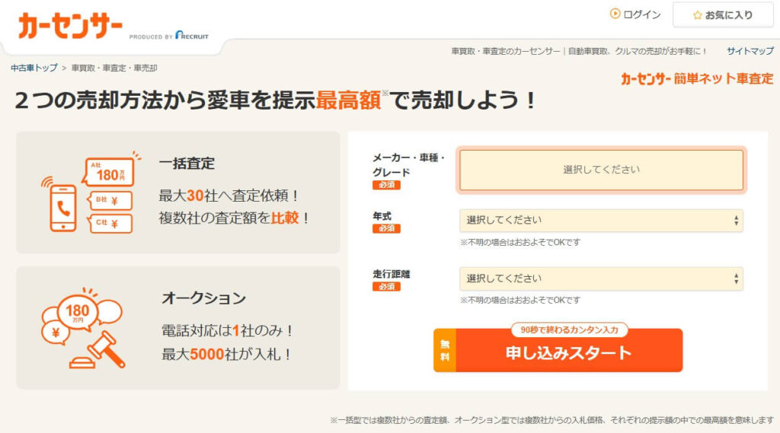Go to 中古車トップ breadcrumb link
Screen dimensions: 780x433
(34, 68)
